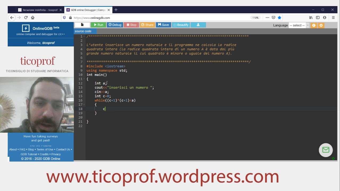
Task: Toggle the browser sidebar view
Action: 318,18
